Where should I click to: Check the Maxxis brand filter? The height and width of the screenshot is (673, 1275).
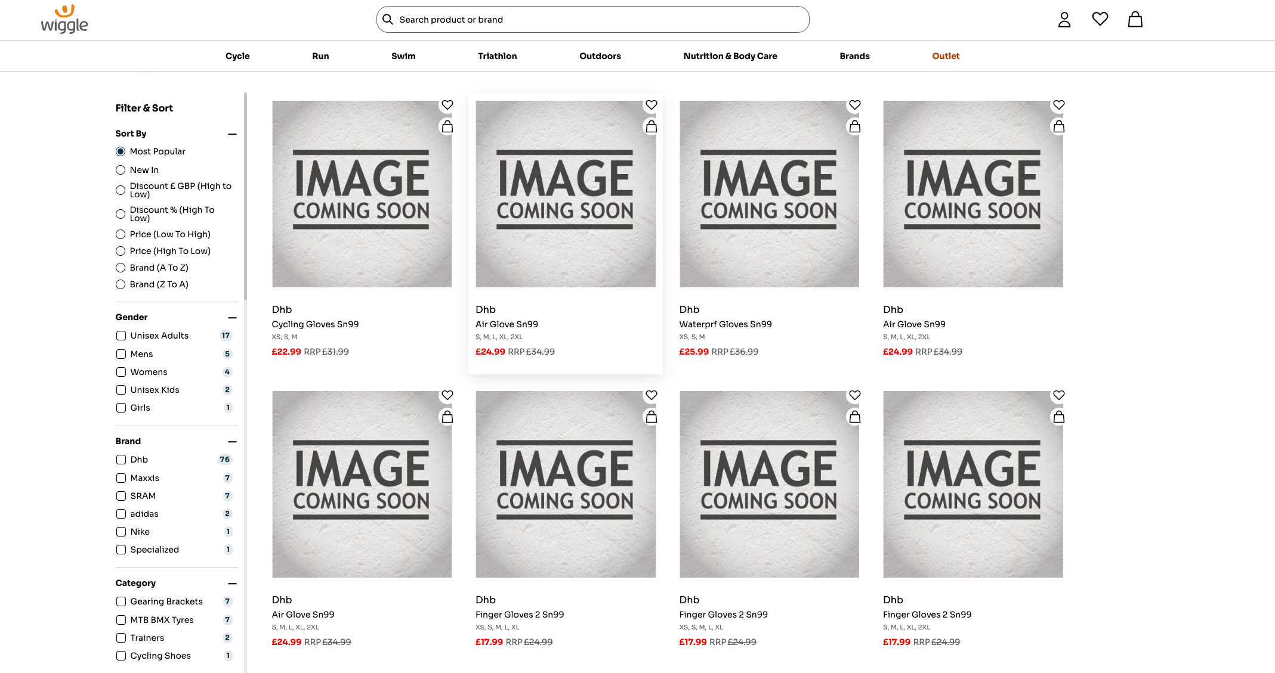tap(121, 478)
